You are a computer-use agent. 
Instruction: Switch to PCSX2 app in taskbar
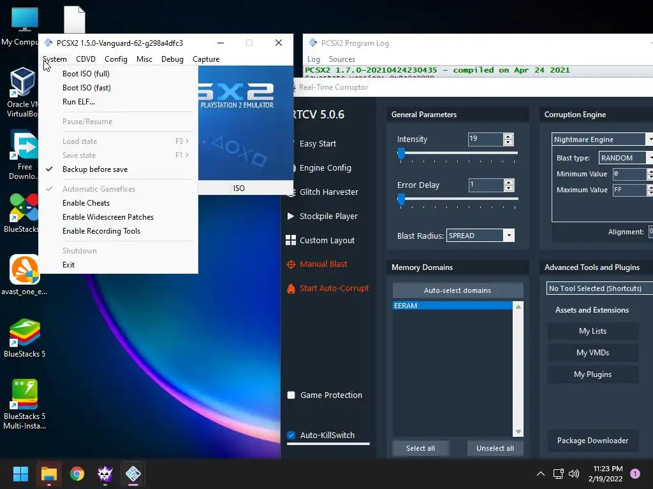(x=133, y=474)
